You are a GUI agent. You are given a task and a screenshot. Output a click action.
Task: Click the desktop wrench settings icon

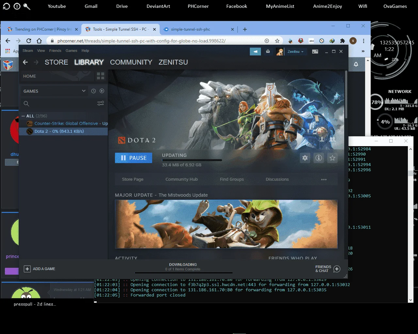[x=27, y=6]
